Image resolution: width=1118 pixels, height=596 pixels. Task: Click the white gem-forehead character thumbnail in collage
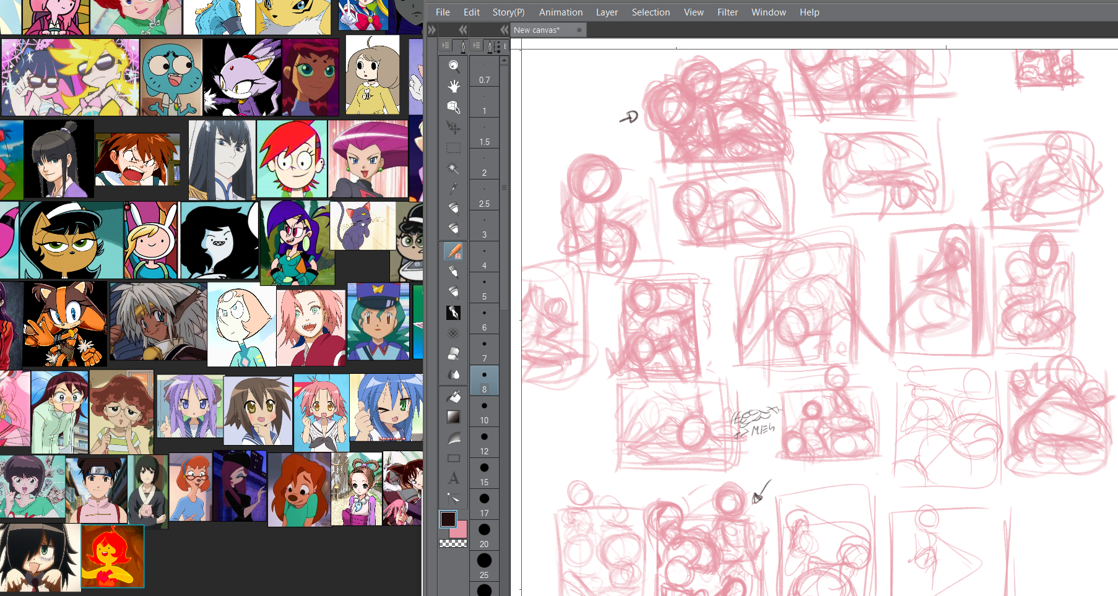pos(241,325)
